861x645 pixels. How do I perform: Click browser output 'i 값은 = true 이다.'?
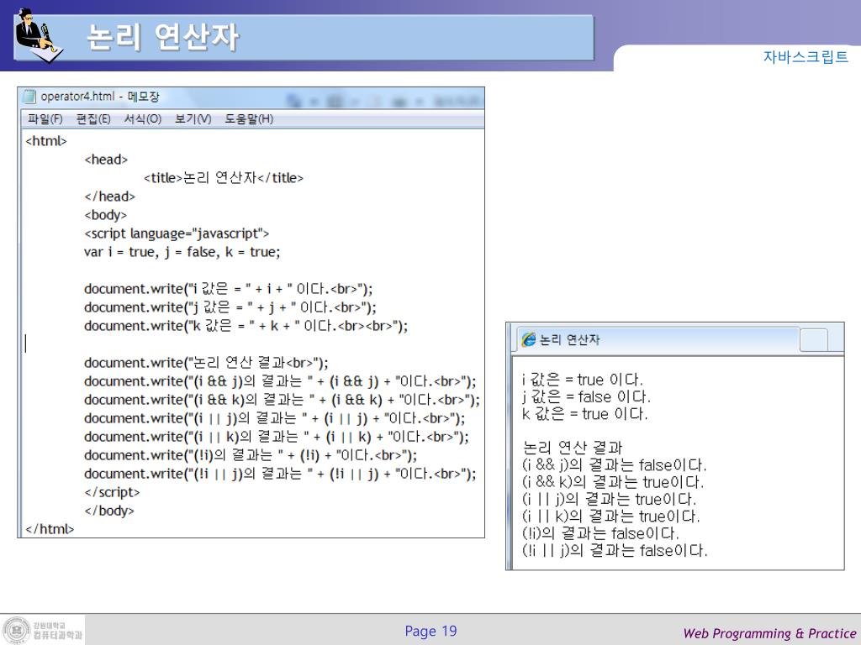582,380
